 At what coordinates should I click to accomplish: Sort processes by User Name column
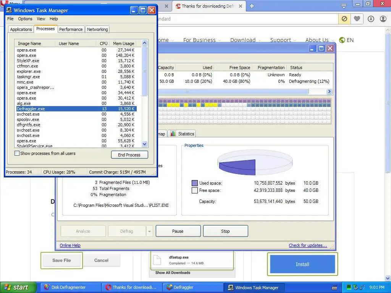coord(76,43)
